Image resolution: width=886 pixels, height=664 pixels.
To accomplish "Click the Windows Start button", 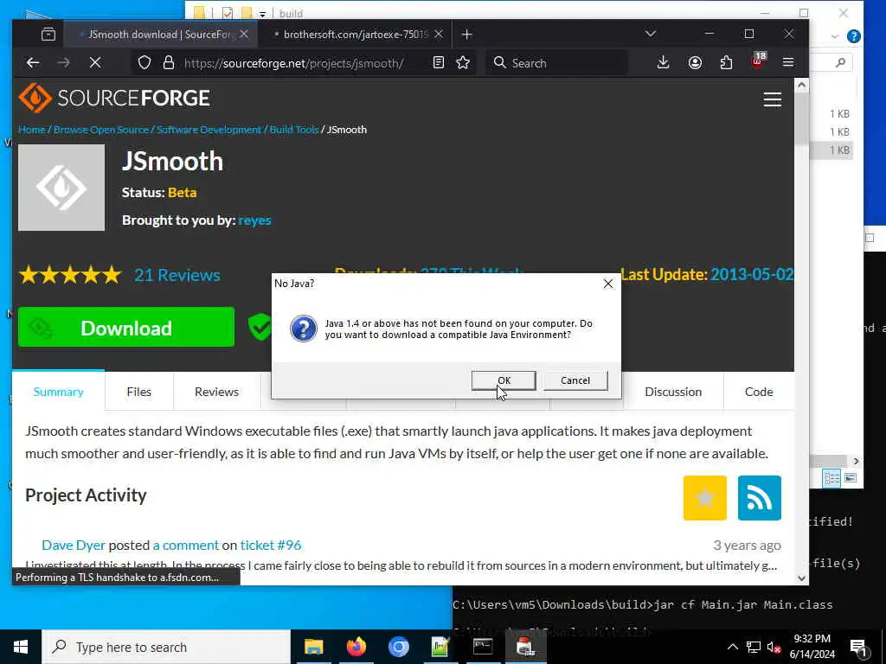I will pyautogui.click(x=21, y=647).
